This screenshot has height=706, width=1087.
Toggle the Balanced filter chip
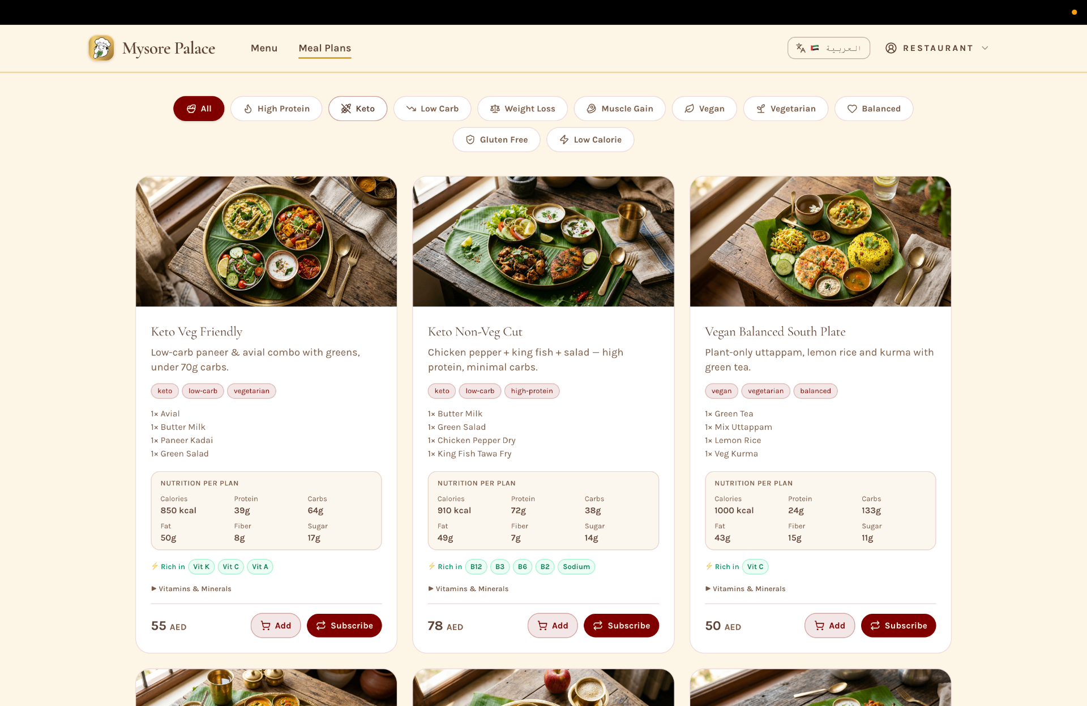click(x=874, y=109)
